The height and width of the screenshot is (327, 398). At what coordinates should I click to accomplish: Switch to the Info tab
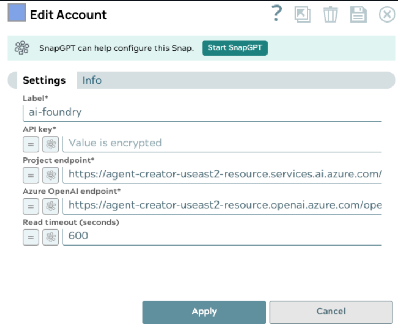pyautogui.click(x=92, y=80)
